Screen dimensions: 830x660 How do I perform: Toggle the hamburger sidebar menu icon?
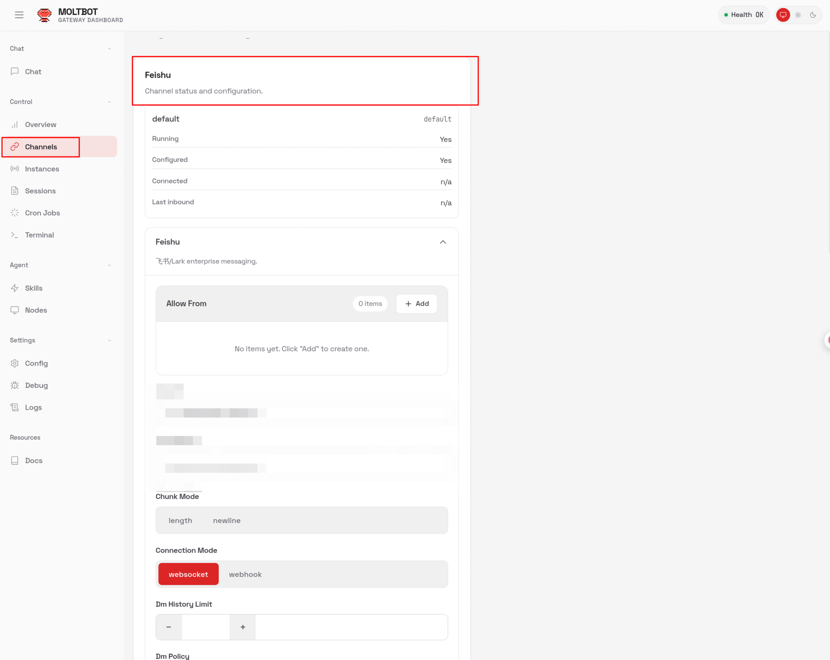click(19, 15)
